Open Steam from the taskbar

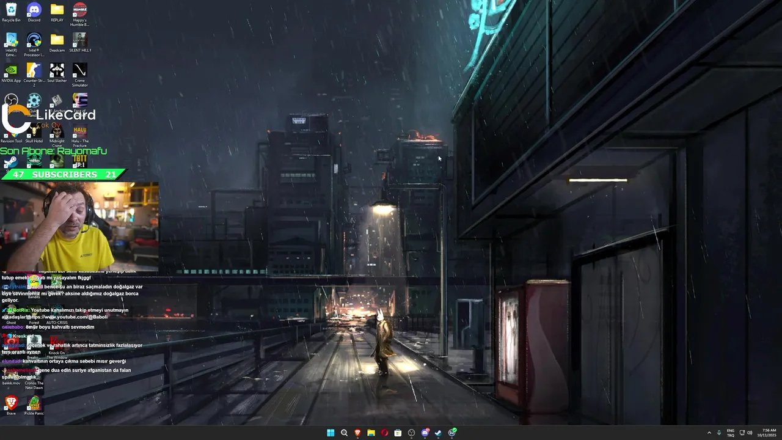(438, 433)
